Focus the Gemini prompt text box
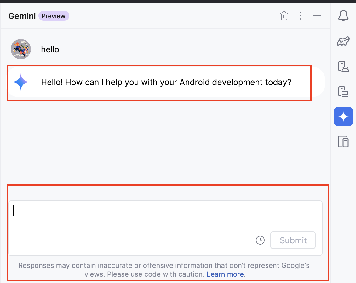 [132, 217]
